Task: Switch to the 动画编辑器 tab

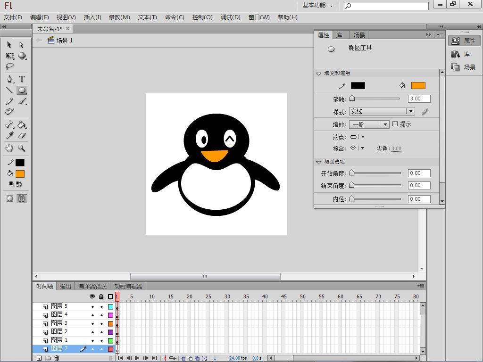Action: tap(128, 286)
